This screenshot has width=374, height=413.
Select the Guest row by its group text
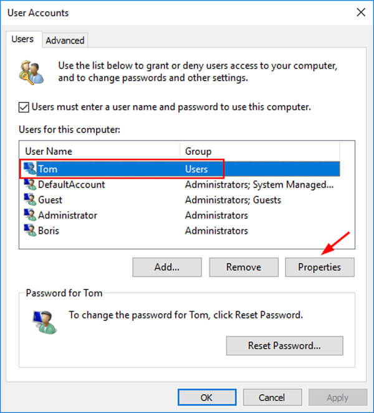point(233,200)
